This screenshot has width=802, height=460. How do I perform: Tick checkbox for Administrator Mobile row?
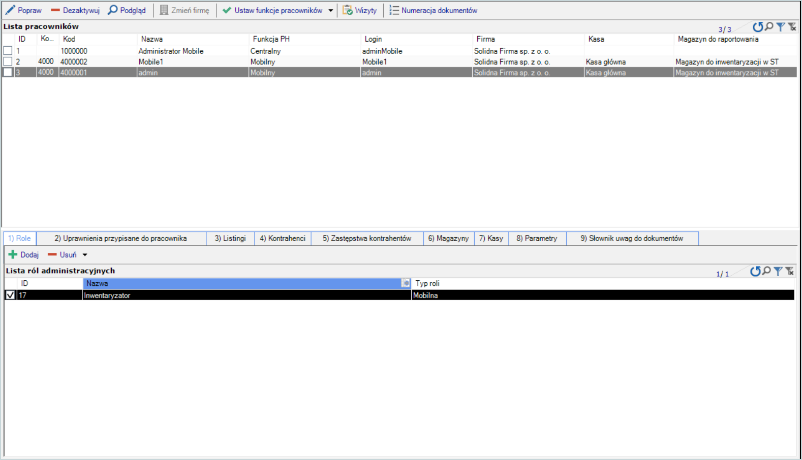(x=8, y=51)
